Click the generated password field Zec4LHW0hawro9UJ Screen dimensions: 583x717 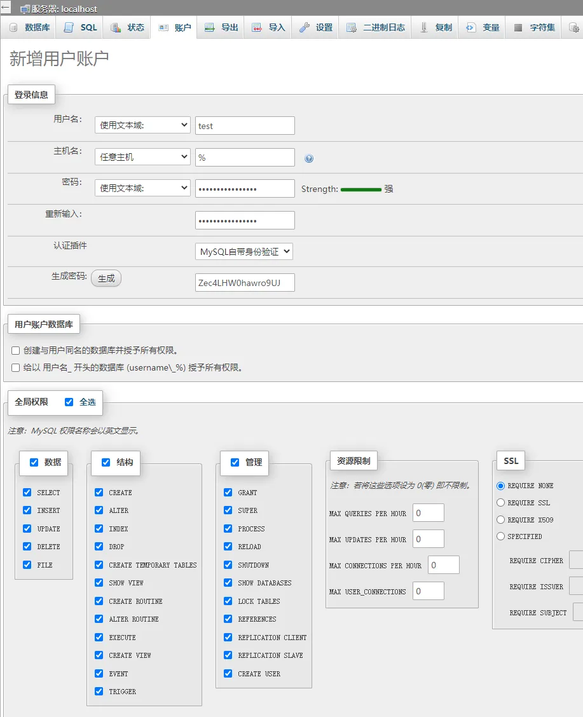click(x=245, y=283)
